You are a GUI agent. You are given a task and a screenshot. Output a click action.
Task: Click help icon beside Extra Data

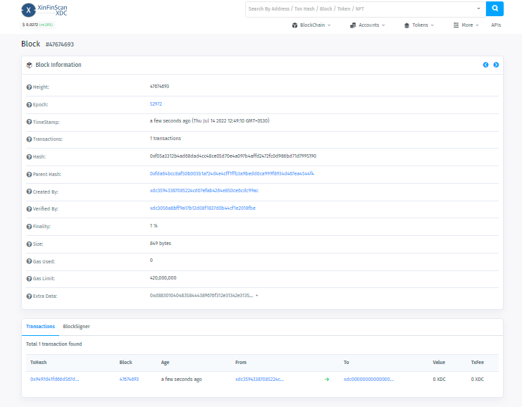pyautogui.click(x=29, y=296)
